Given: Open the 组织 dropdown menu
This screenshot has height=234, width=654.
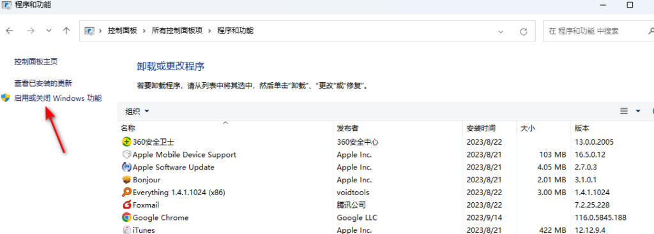Looking at the screenshot, I should coord(137,111).
